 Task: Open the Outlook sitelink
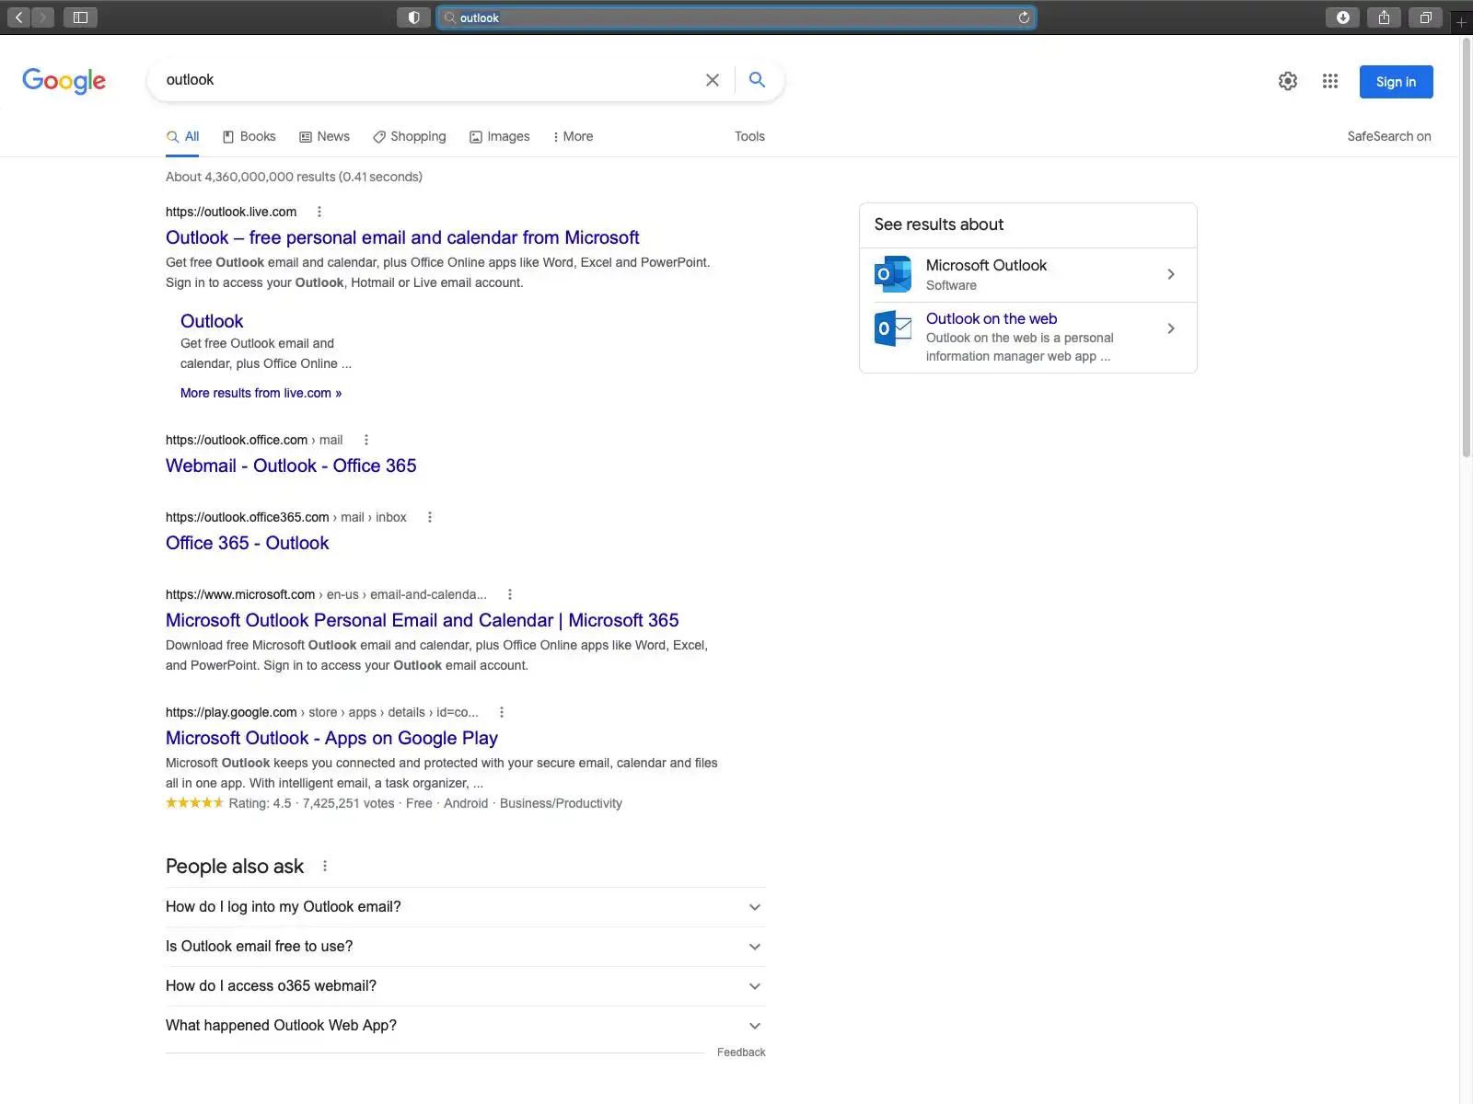coord(212,321)
